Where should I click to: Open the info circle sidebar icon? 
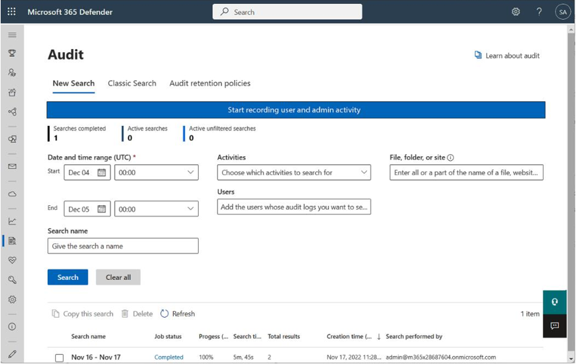tap(12, 326)
